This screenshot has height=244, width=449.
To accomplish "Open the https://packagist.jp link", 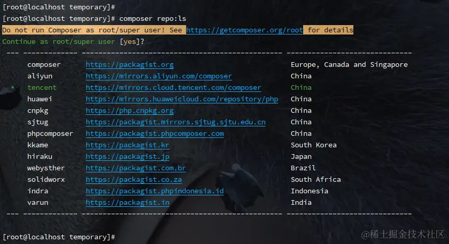I will 128,156.
